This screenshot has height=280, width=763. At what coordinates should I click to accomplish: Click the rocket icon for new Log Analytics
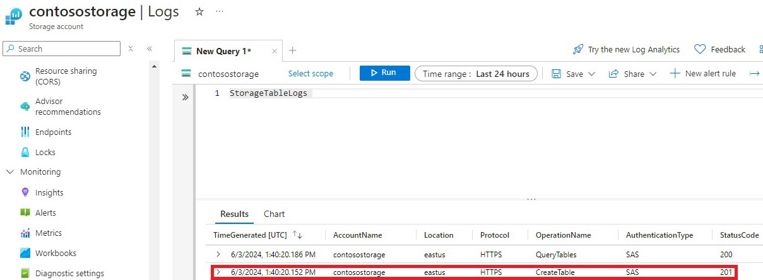tap(577, 49)
